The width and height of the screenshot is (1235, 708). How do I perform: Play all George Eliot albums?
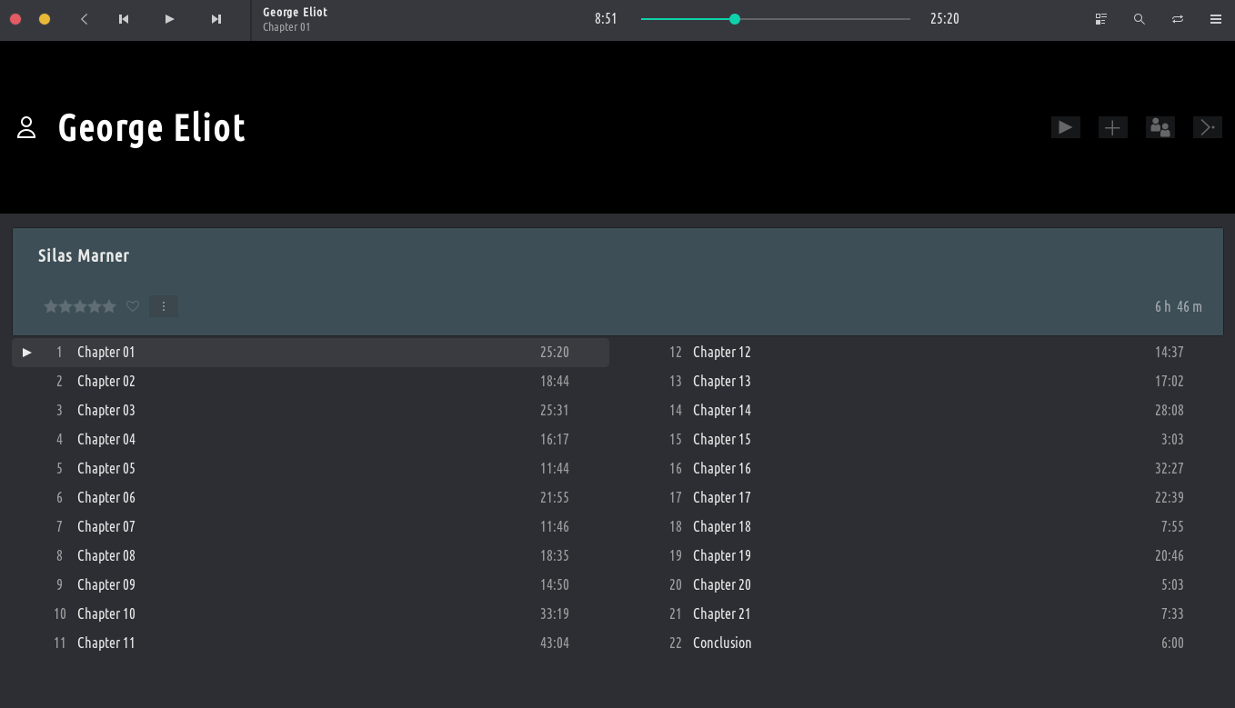tap(1066, 127)
